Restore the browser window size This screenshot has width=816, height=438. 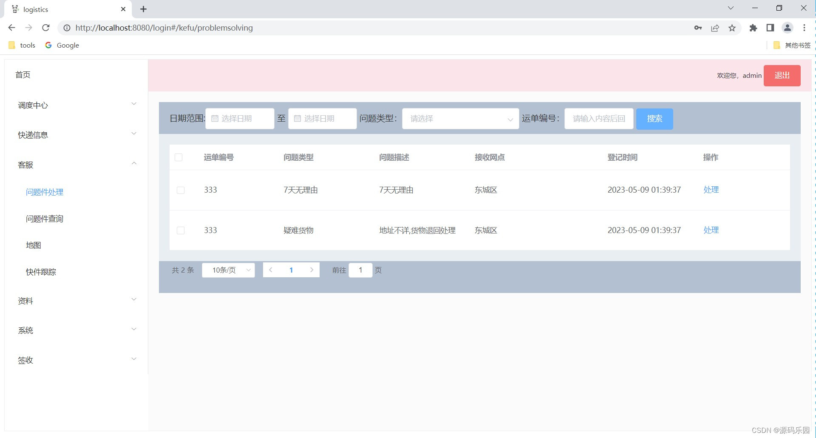click(779, 8)
